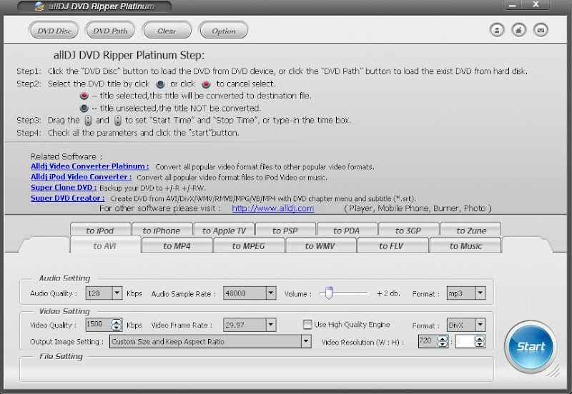Open the Option dialog button
The height and width of the screenshot is (394, 572).
pos(224,31)
